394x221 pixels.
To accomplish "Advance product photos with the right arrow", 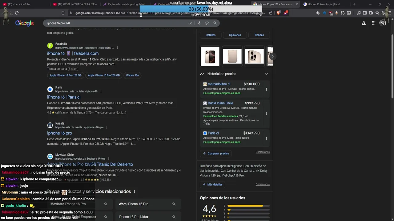I will pos(272,56).
